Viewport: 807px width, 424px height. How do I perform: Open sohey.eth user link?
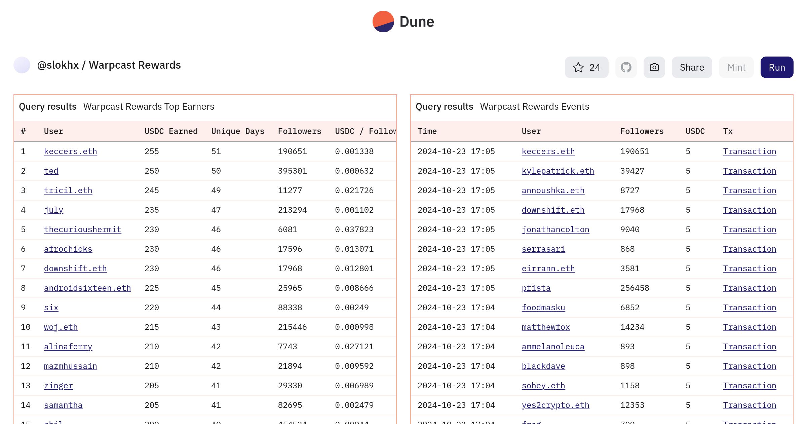click(x=543, y=386)
